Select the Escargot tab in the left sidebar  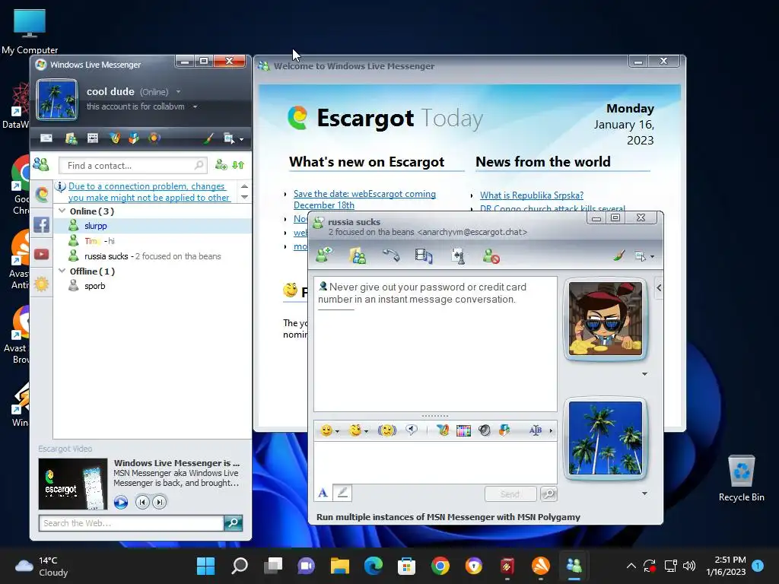pyautogui.click(x=42, y=194)
